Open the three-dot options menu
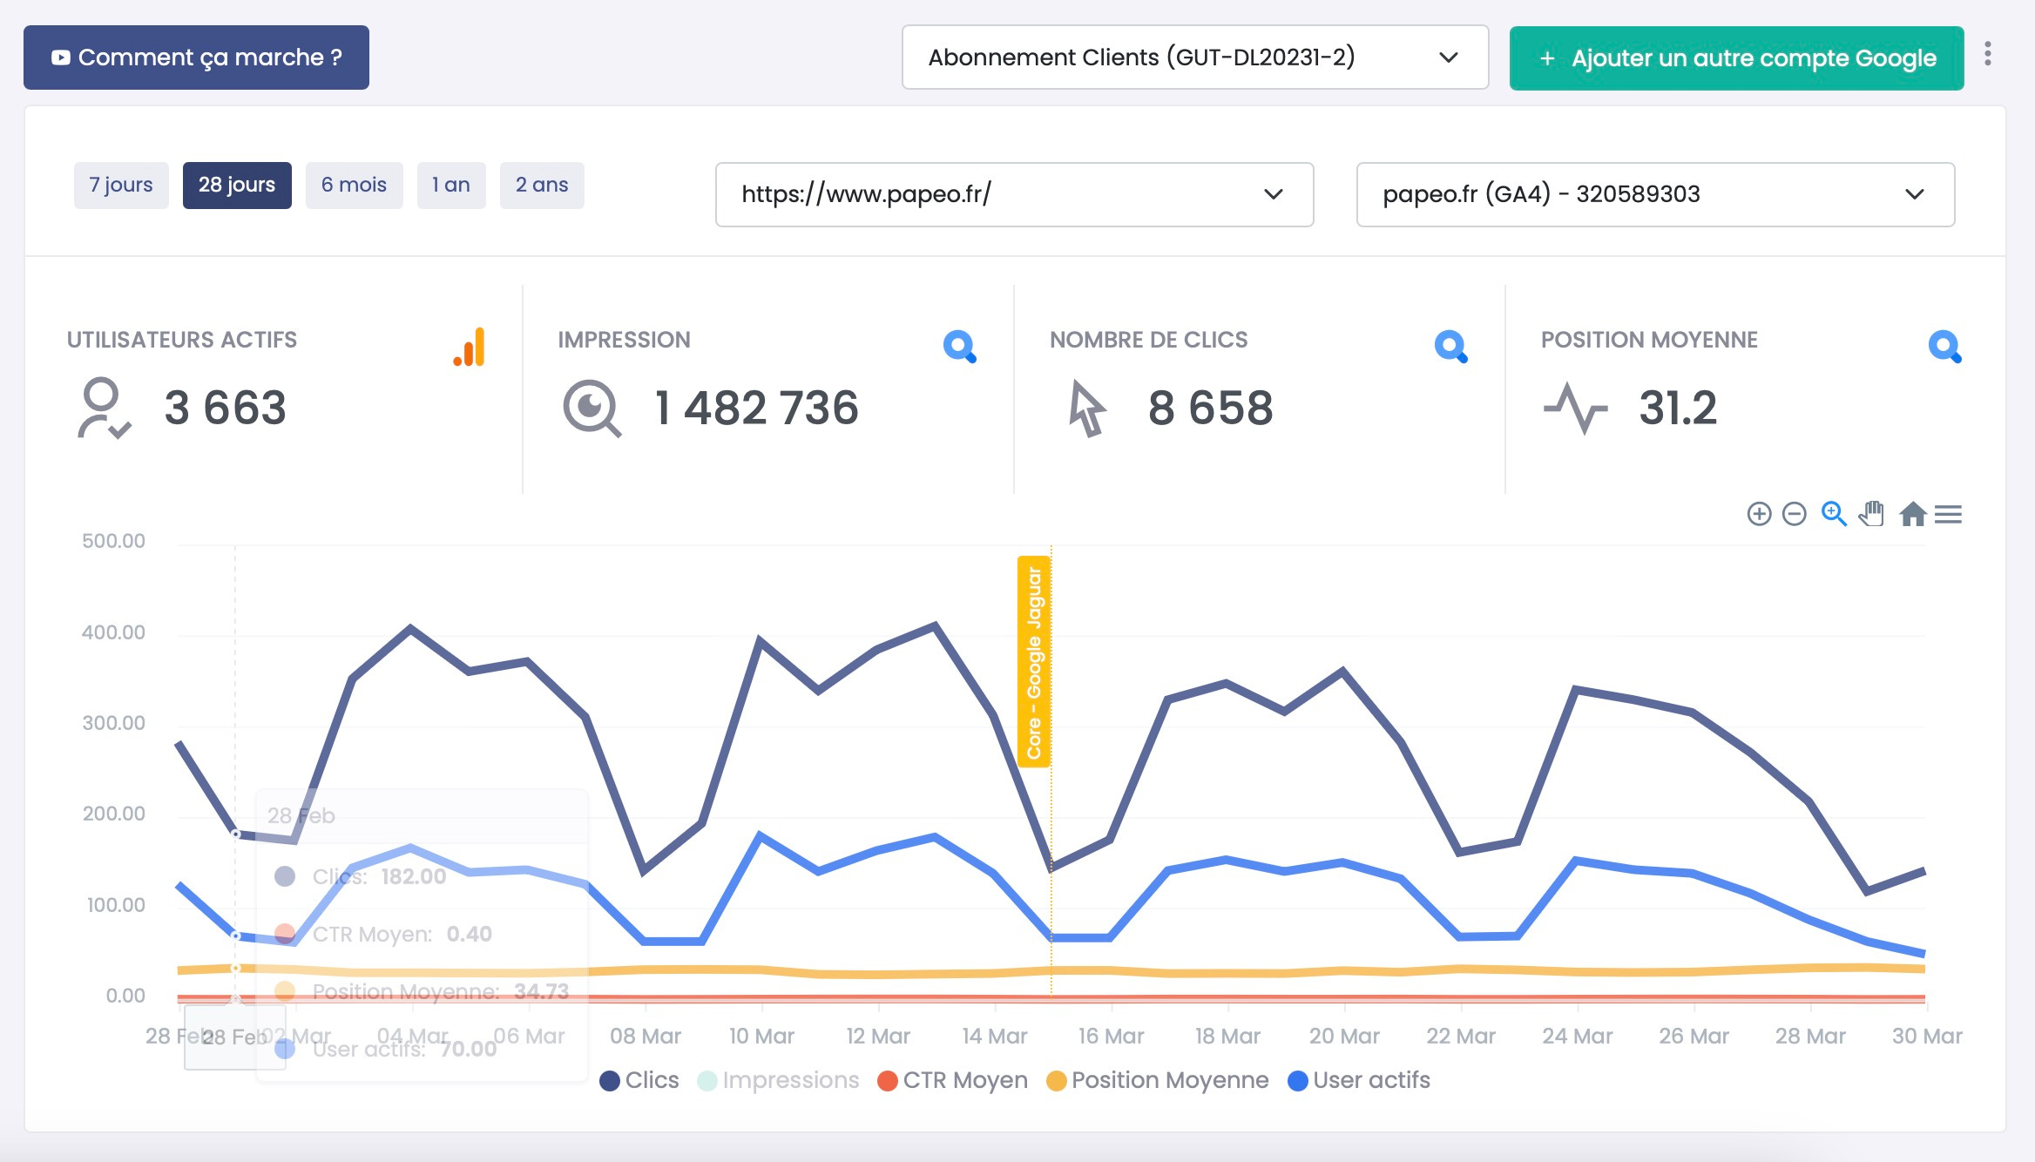The width and height of the screenshot is (2035, 1162). (1987, 54)
